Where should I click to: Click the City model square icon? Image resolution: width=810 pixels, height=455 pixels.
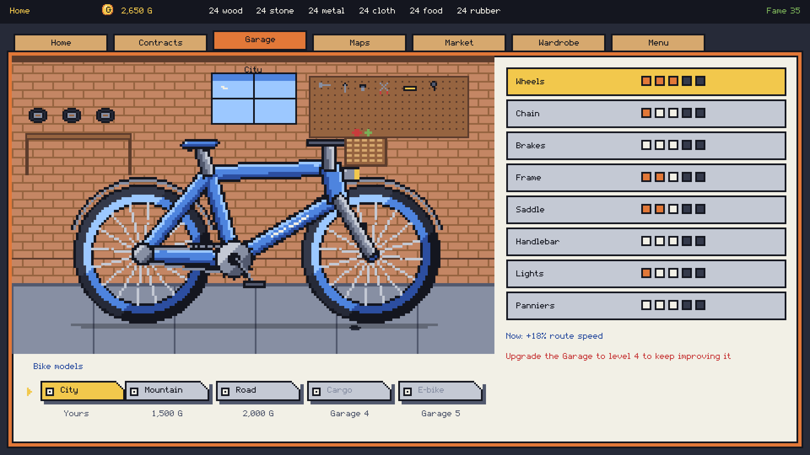tap(50, 392)
